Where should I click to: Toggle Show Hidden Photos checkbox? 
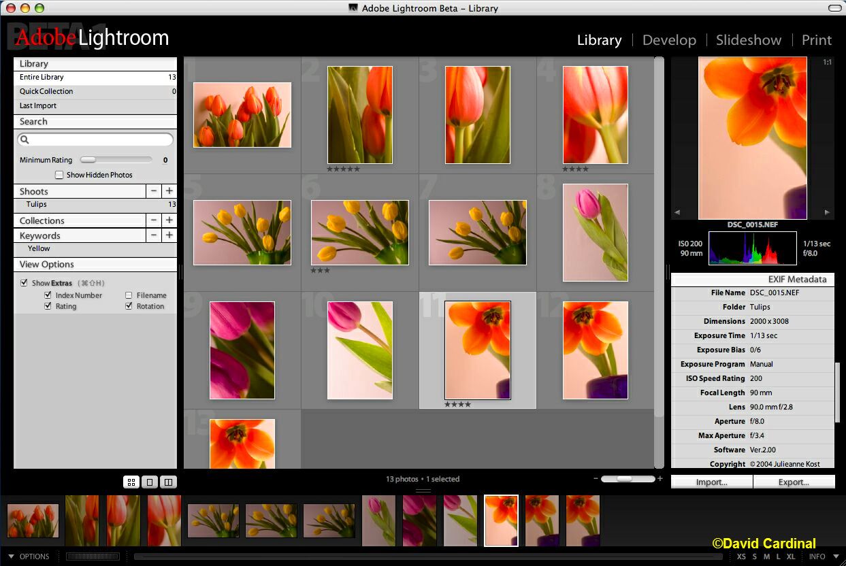pos(59,175)
